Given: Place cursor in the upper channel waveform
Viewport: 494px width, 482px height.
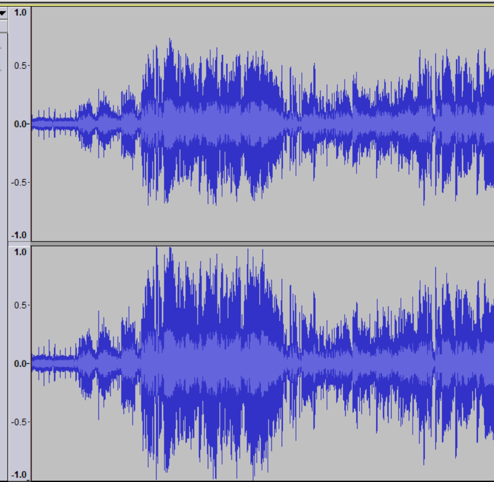Looking at the screenshot, I should (x=246, y=123).
